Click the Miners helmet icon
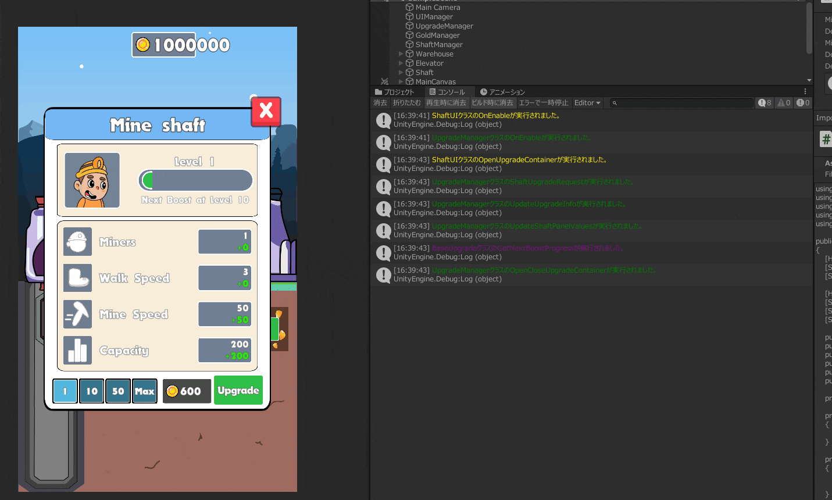This screenshot has width=832, height=500. pyautogui.click(x=77, y=242)
